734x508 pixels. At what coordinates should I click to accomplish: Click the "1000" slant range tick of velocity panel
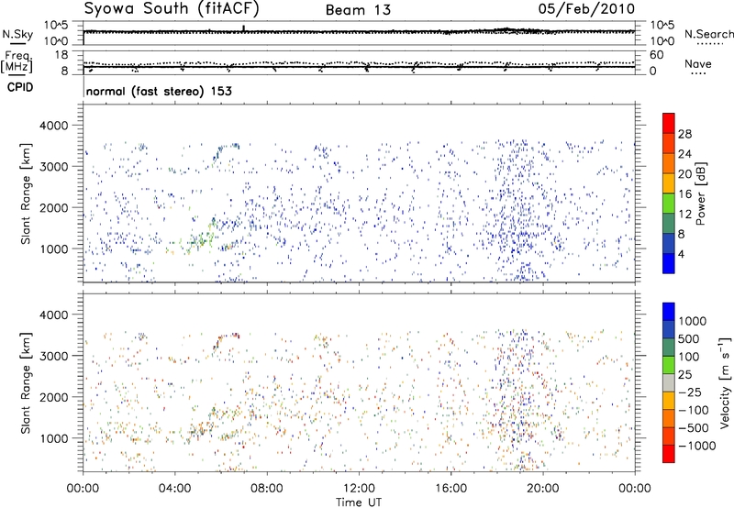pos(54,438)
